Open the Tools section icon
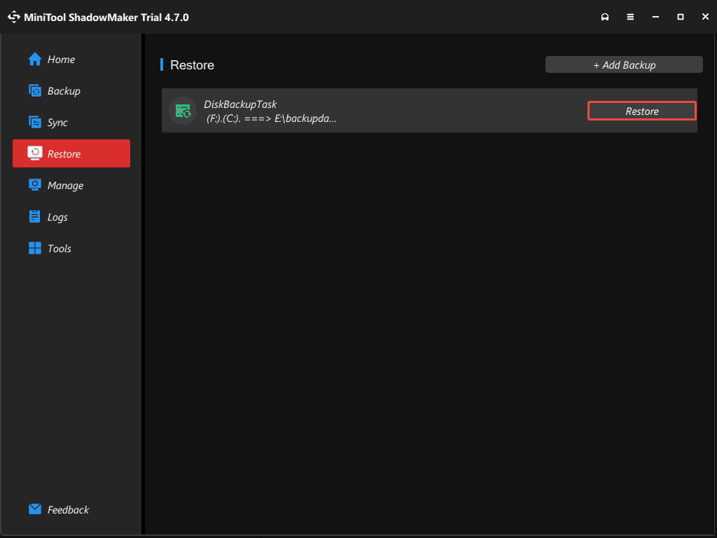This screenshot has height=538, width=717. tap(35, 248)
